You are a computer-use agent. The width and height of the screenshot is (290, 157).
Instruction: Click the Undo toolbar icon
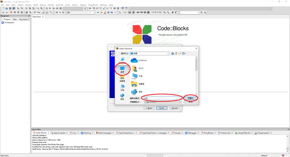pyautogui.click(x=18, y=8)
